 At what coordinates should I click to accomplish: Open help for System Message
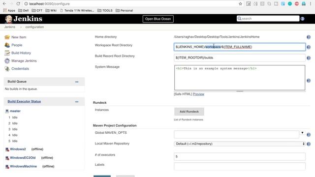click(x=309, y=81)
